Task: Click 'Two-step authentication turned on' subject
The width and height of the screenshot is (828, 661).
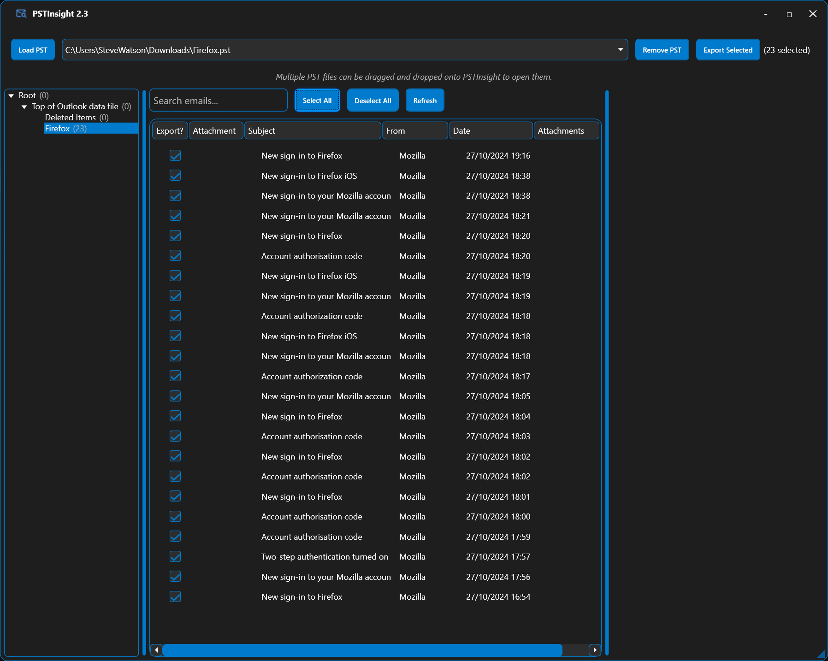Action: (325, 557)
